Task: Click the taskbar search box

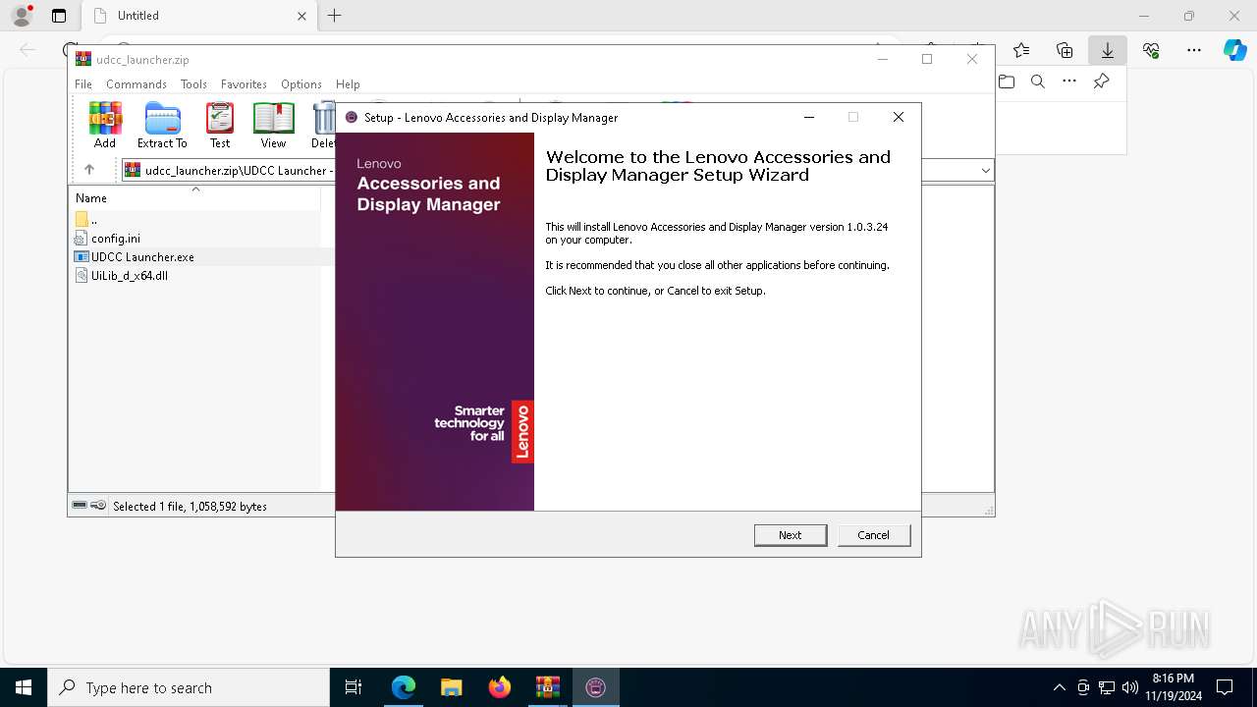Action: (189, 687)
